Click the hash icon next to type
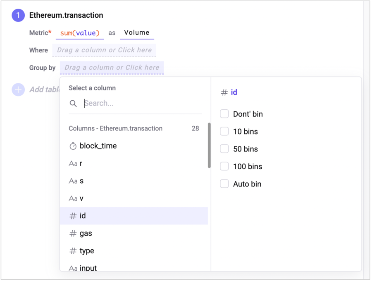The height and width of the screenshot is (281, 372). click(x=73, y=251)
